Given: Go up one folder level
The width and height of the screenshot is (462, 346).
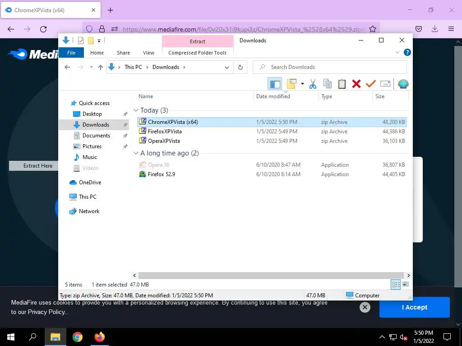Looking at the screenshot, I should [x=101, y=68].
